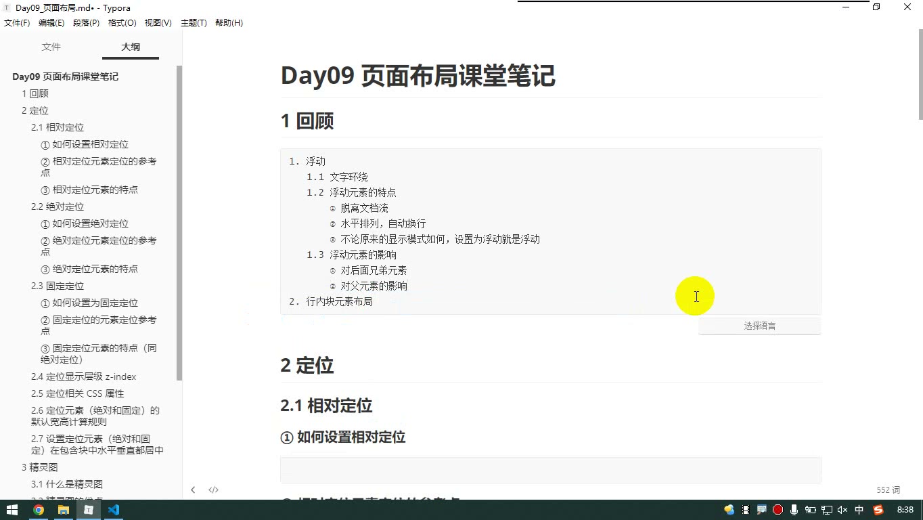Open the 编辑(E) menu

click(x=51, y=23)
